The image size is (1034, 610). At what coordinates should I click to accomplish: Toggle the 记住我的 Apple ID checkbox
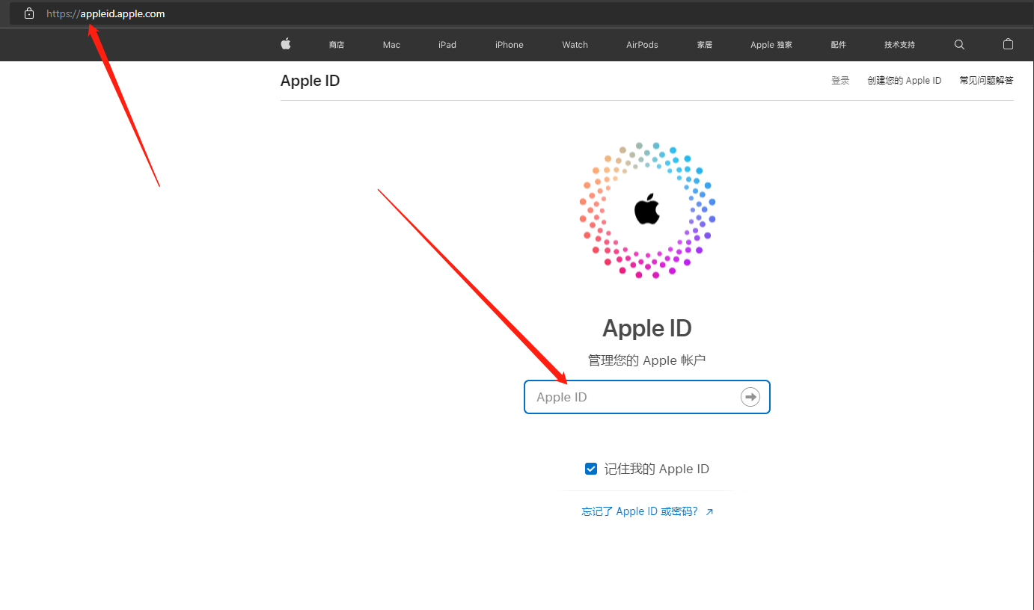tap(591, 469)
